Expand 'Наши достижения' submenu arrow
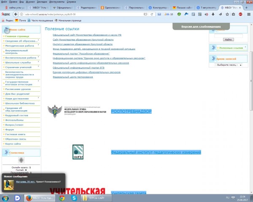Viewport: 253px width, 202px height. [38, 98]
